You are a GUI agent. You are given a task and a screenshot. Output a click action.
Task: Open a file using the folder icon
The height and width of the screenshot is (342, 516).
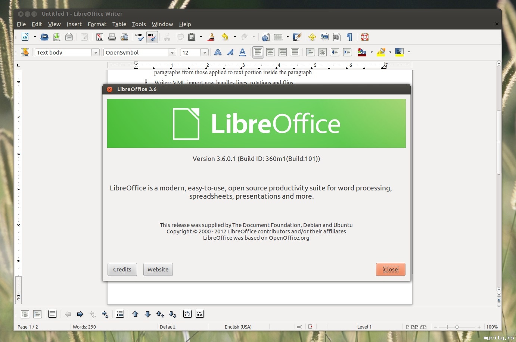pyautogui.click(x=44, y=37)
